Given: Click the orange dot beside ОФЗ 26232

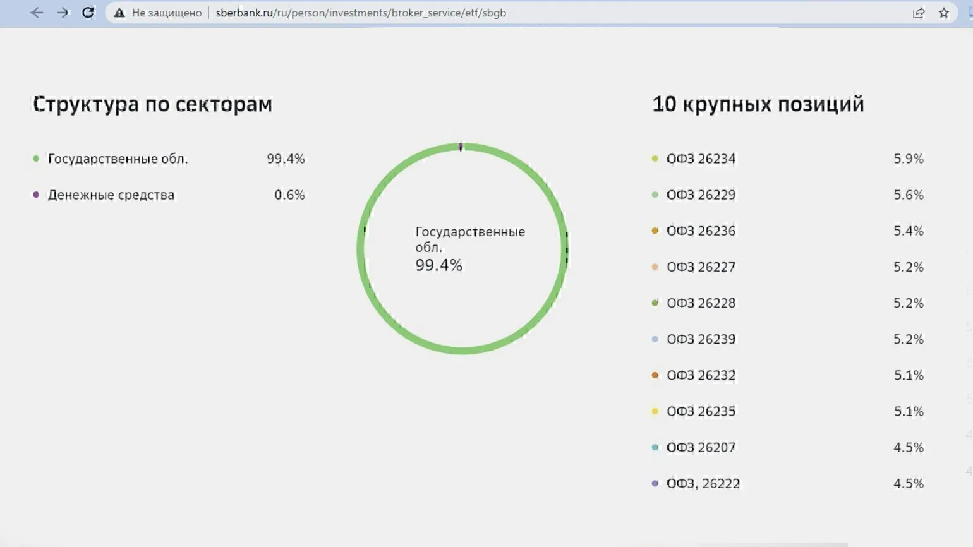Looking at the screenshot, I should (655, 375).
